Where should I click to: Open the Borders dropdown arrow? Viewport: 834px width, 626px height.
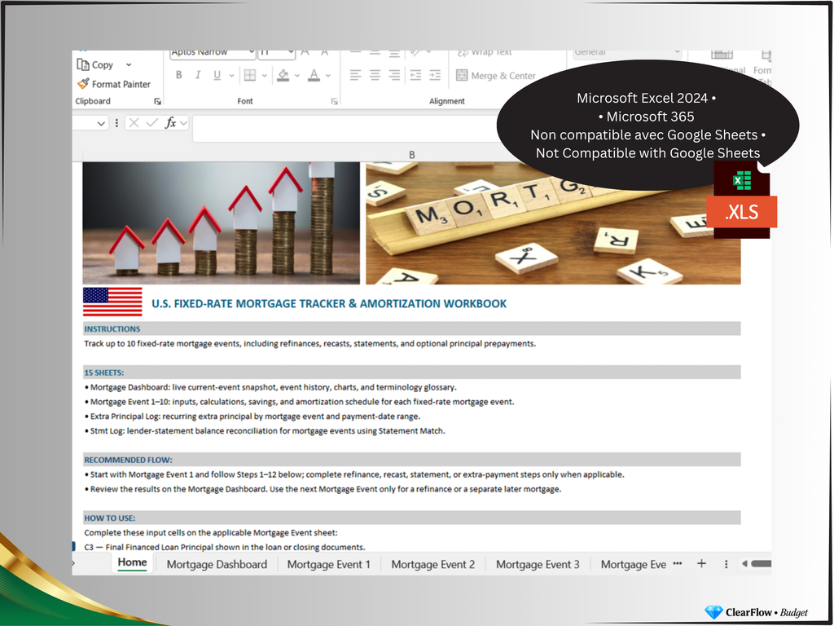coord(265,76)
